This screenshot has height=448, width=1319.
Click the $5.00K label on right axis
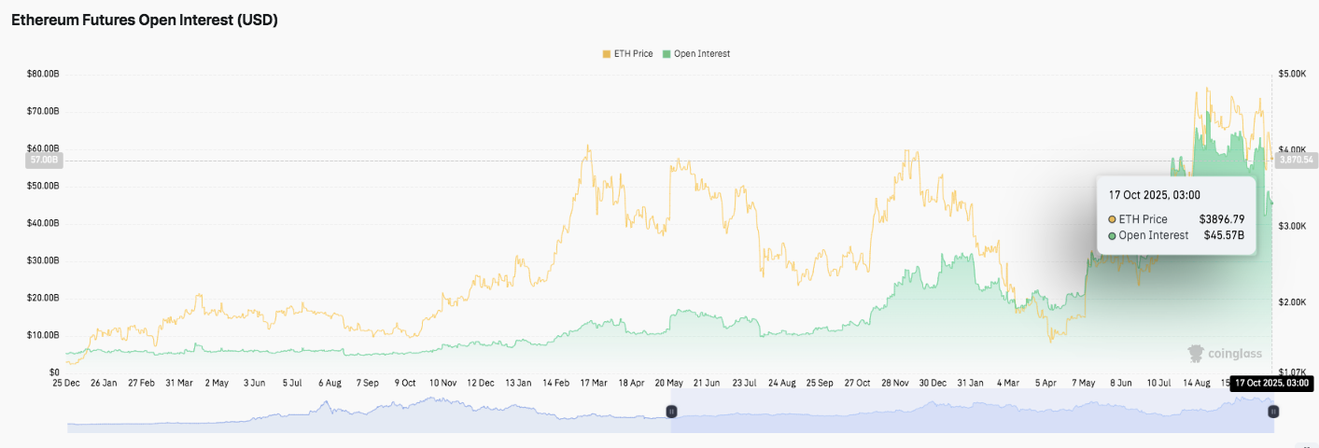coord(1294,74)
